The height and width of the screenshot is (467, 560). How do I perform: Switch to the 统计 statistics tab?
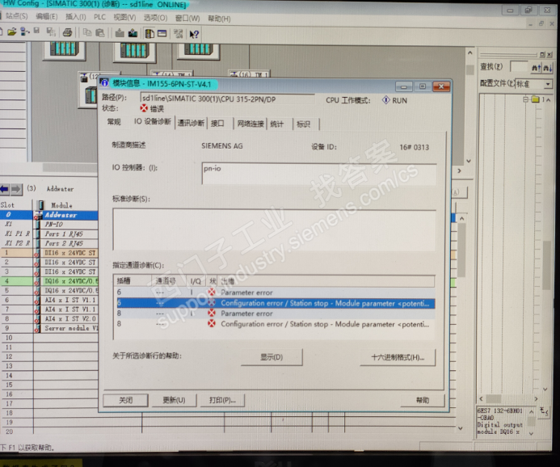coord(277,124)
